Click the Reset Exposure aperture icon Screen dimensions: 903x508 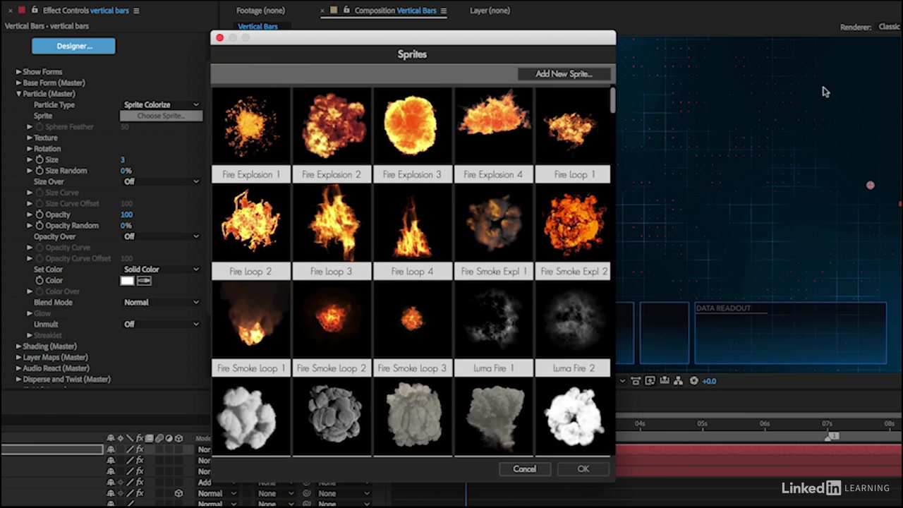(693, 381)
